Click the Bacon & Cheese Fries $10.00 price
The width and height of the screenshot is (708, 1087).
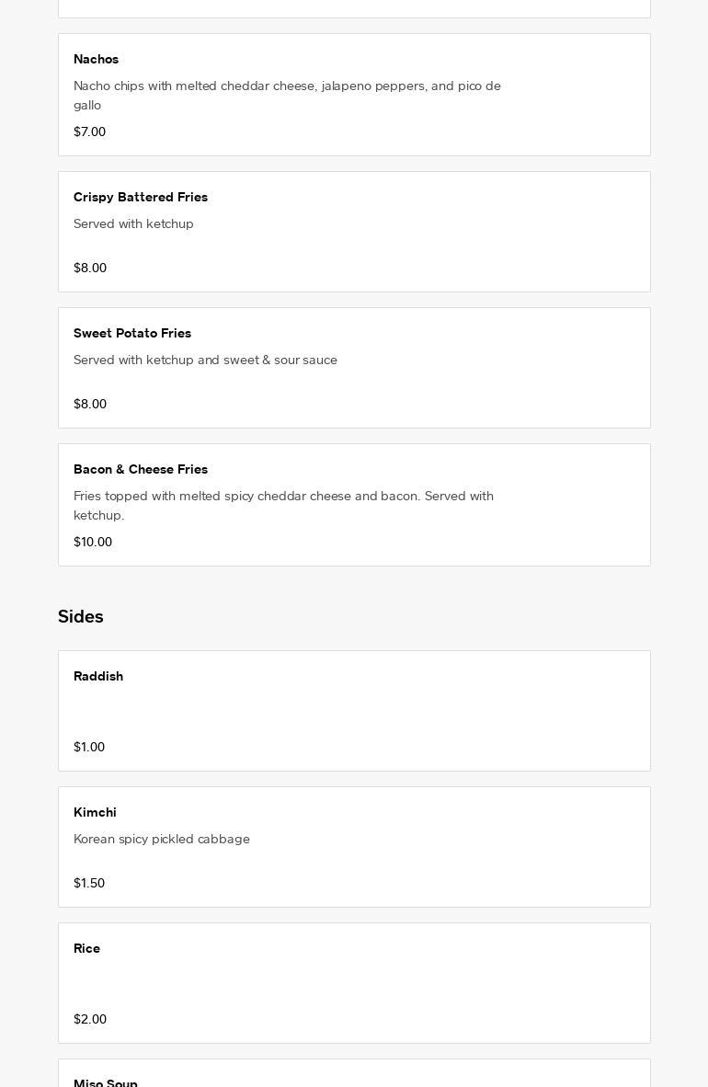click(x=93, y=542)
